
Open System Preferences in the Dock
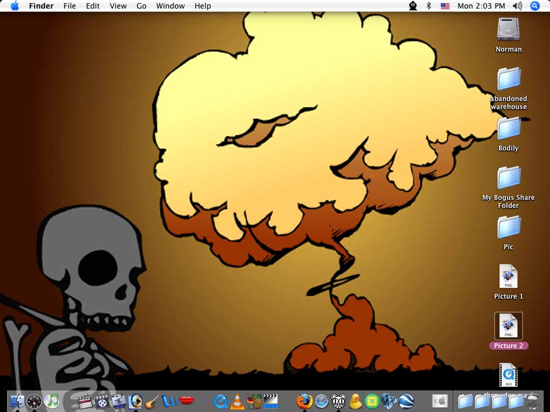440,401
